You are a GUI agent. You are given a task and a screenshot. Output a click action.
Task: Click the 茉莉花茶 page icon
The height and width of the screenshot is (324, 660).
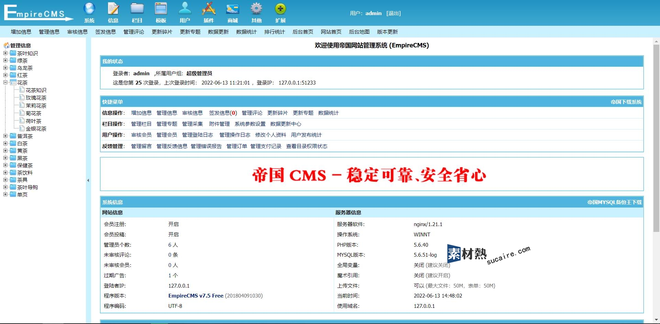click(x=22, y=105)
